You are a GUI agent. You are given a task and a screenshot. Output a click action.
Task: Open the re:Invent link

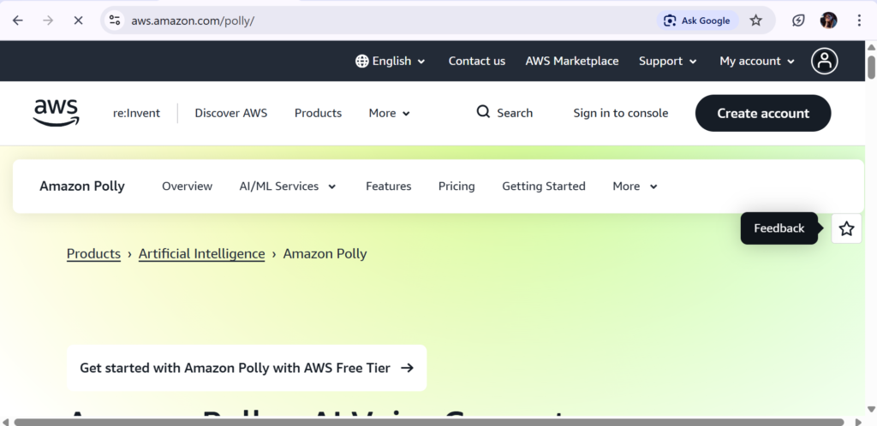point(136,113)
